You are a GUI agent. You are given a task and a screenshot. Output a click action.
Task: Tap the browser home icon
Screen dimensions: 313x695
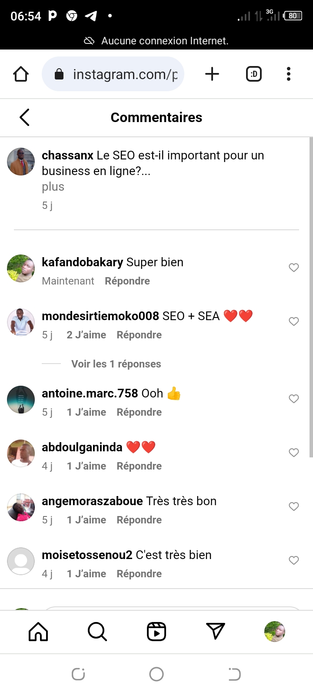click(x=21, y=74)
